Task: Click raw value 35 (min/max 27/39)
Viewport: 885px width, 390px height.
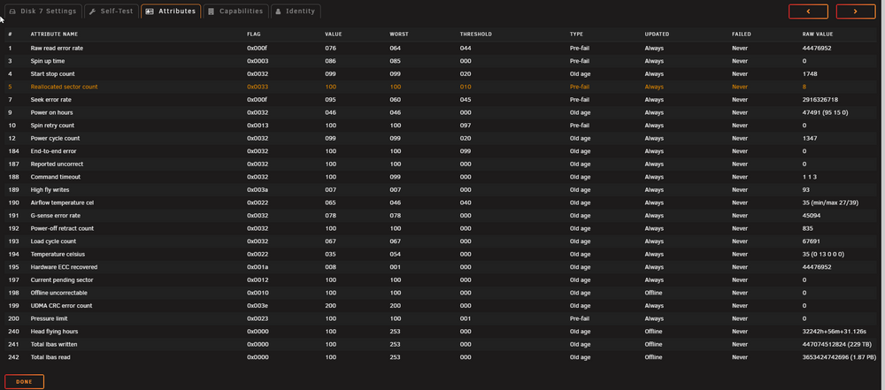Action: pyautogui.click(x=830, y=203)
